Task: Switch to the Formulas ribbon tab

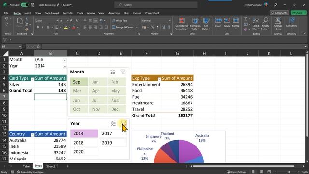Action: click(68, 13)
